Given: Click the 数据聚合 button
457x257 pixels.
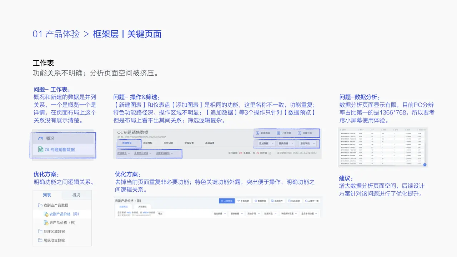Looking at the screenshot, I should pos(260,201).
